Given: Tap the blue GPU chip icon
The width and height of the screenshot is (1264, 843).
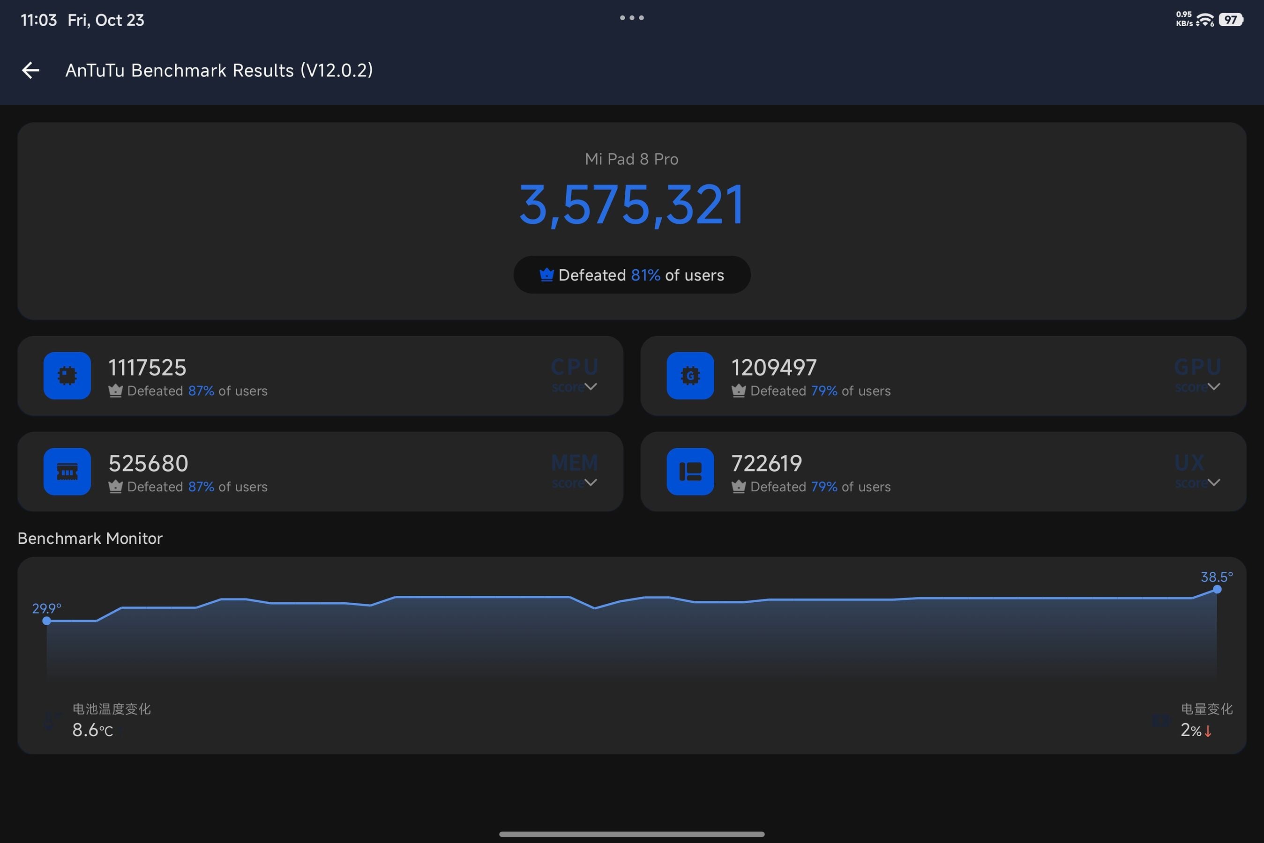Looking at the screenshot, I should coord(690,375).
